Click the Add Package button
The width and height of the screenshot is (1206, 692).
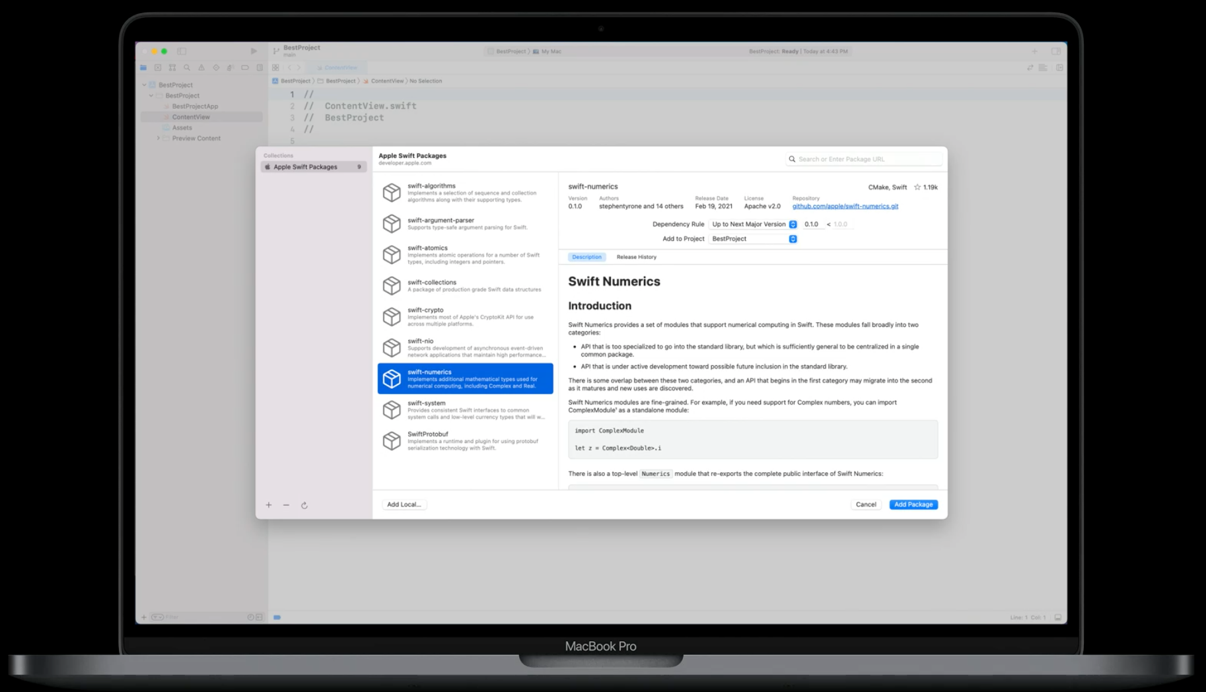click(913, 504)
